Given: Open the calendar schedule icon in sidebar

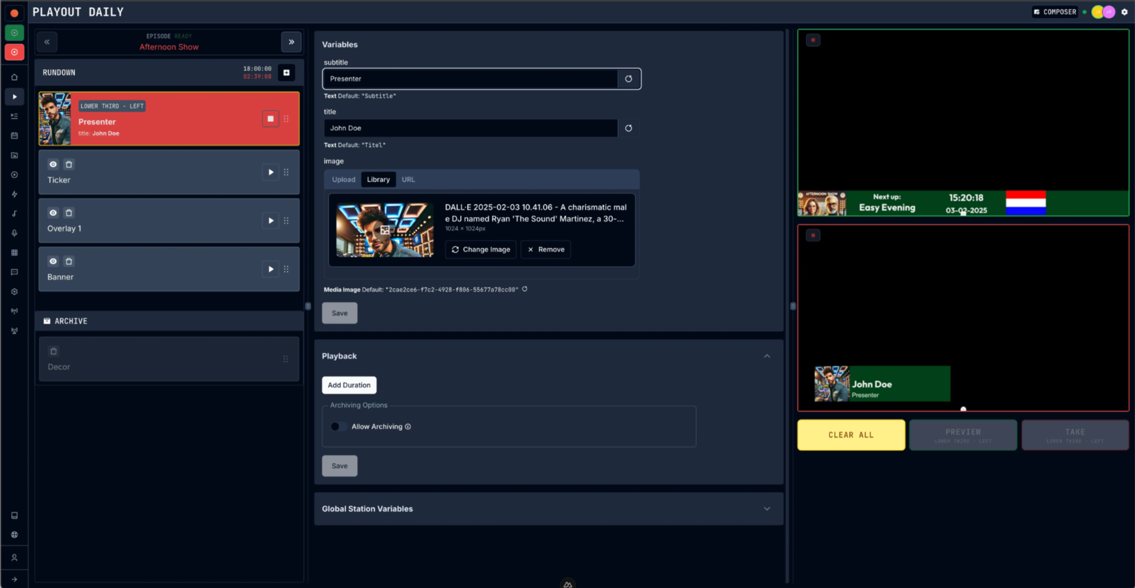Looking at the screenshot, I should click(15, 136).
